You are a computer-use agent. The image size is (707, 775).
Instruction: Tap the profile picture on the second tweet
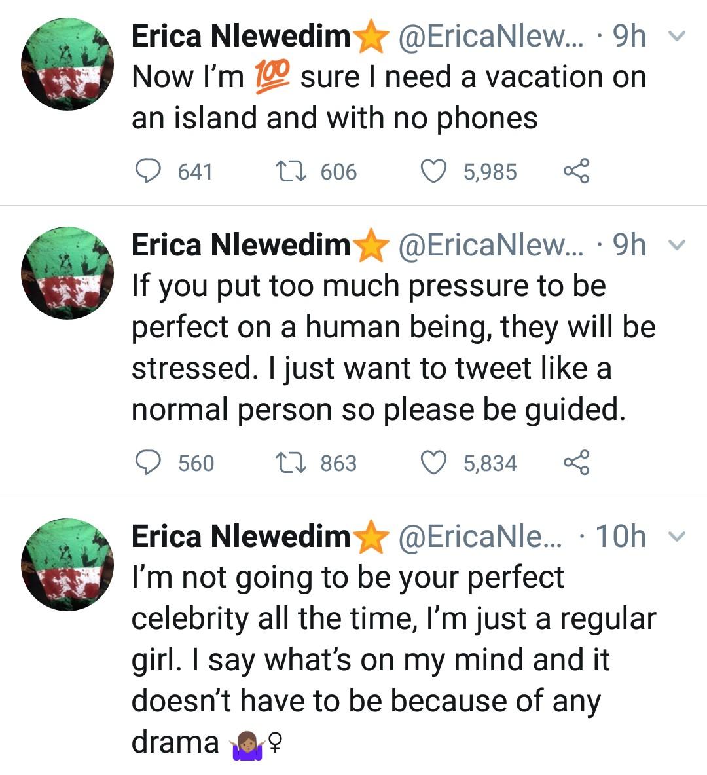point(67,273)
